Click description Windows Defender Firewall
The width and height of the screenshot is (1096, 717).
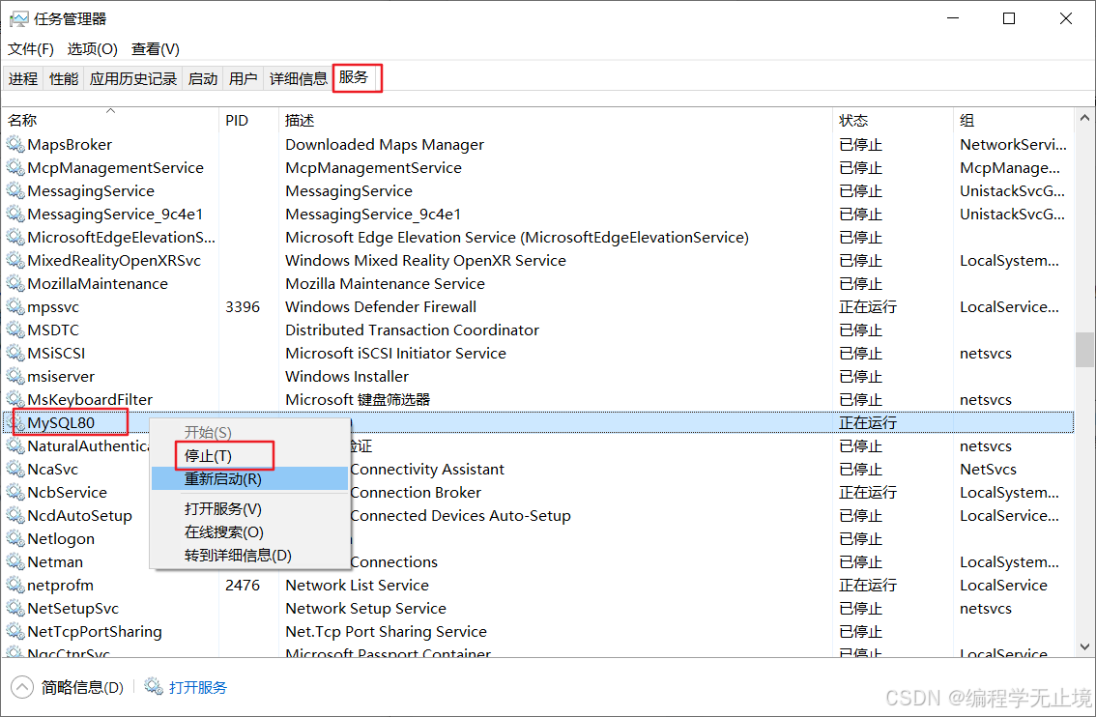380,306
